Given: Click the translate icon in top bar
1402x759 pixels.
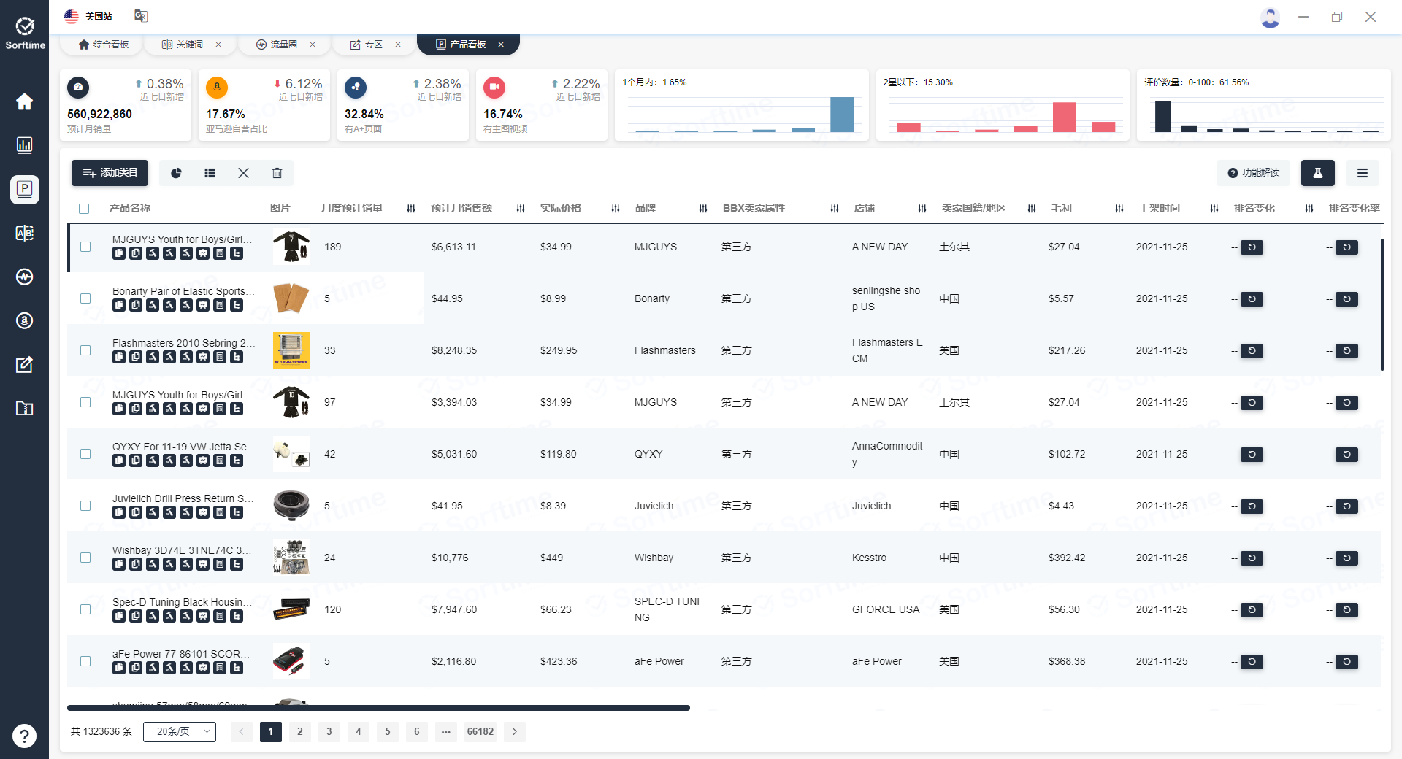Looking at the screenshot, I should pos(141,16).
